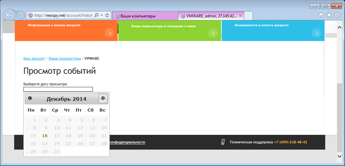Click the date selection input field
345x166 pixels.
[x=58, y=89]
